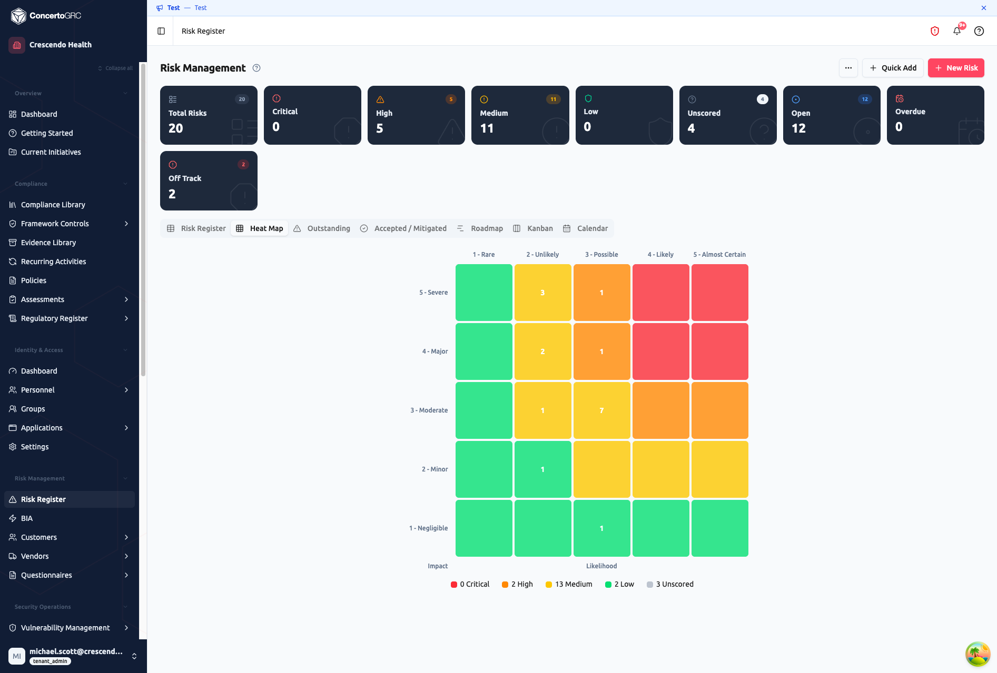Click the announcement megaphone icon

(x=160, y=8)
